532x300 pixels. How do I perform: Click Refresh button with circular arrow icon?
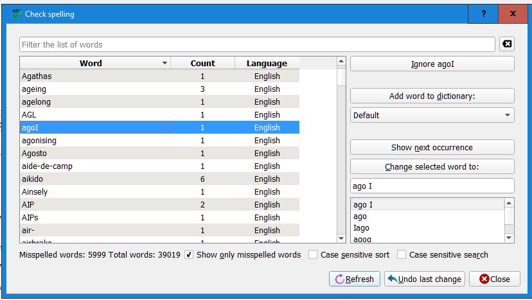[x=354, y=279]
